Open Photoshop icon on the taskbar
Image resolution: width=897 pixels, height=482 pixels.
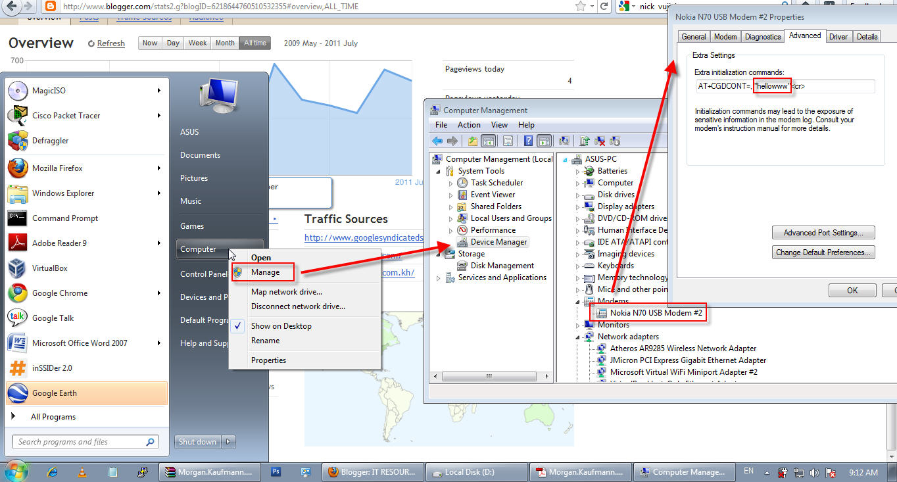point(276,471)
